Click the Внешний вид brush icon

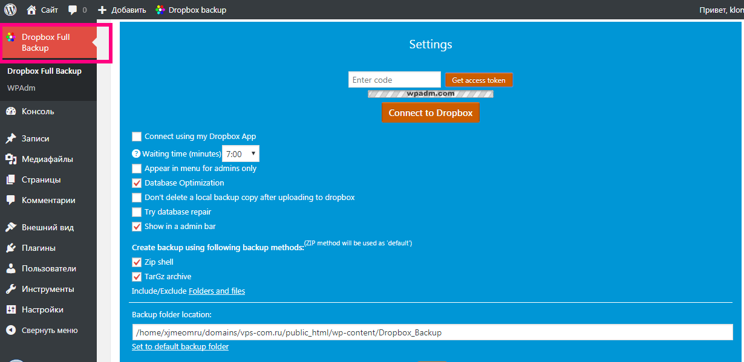(10, 227)
